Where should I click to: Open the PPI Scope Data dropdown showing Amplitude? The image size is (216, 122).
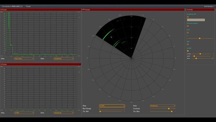(x=163, y=106)
